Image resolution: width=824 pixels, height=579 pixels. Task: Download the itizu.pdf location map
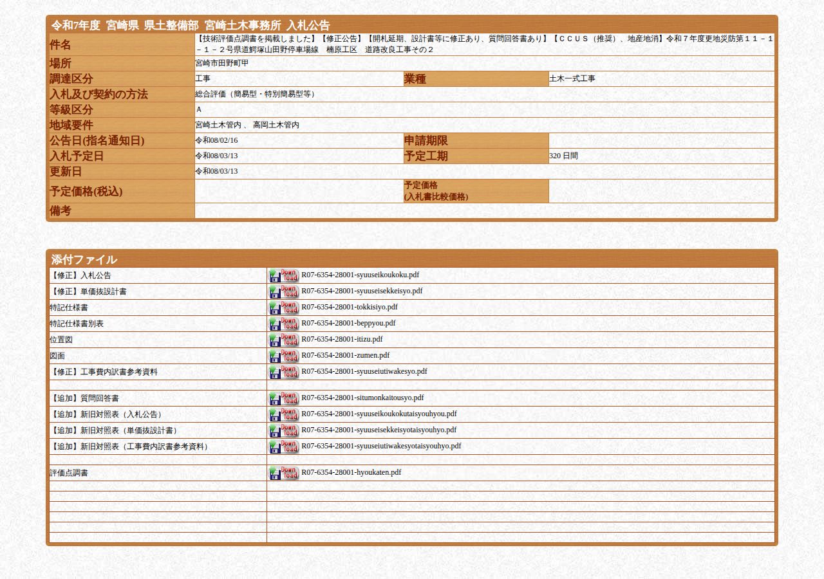pyautogui.click(x=284, y=340)
